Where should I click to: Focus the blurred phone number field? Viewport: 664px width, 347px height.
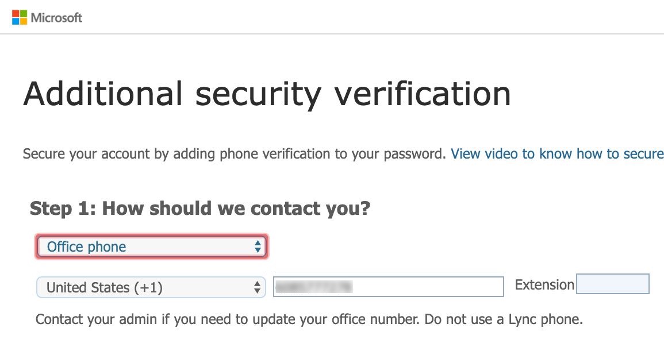388,287
